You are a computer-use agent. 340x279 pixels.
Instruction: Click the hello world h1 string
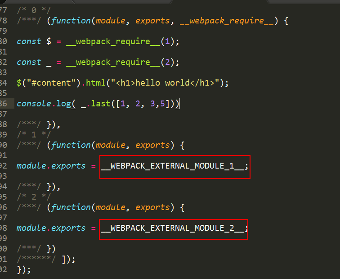(x=165, y=83)
